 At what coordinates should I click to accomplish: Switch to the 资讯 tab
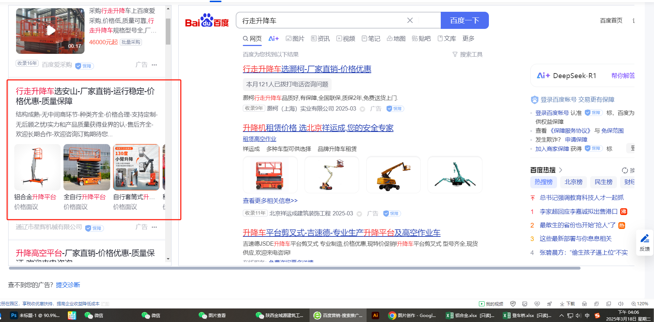coord(320,39)
